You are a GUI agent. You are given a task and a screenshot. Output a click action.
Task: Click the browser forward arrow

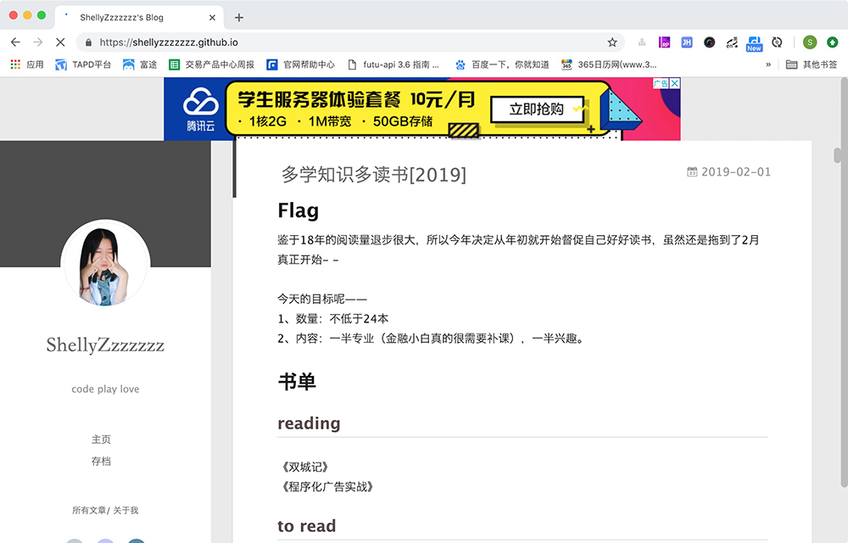(x=38, y=42)
